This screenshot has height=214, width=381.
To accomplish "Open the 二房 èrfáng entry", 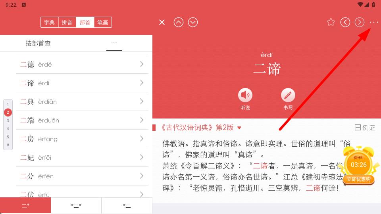I will coord(82,139).
